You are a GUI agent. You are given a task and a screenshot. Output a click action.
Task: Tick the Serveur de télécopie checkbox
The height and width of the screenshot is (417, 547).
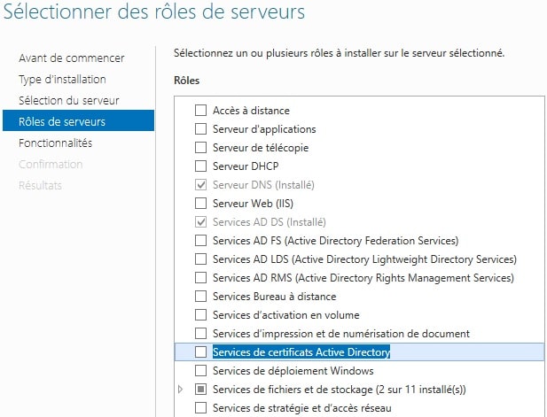pos(200,147)
